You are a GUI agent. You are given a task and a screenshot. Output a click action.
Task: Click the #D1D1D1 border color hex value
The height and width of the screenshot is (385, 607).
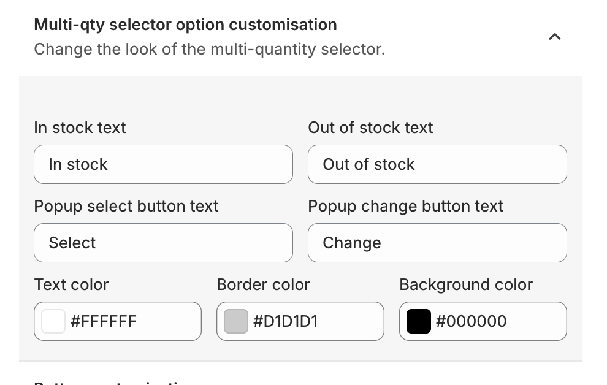(x=286, y=321)
